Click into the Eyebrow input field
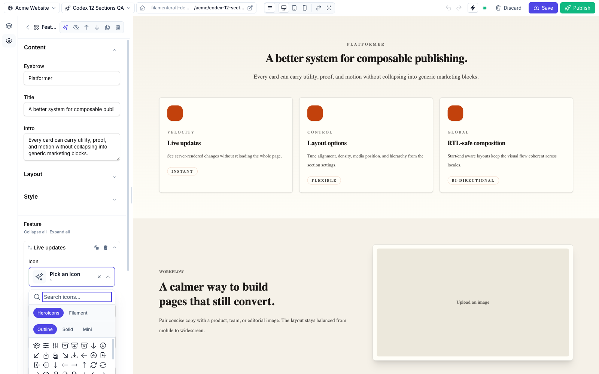Viewport: 599px width, 374px height. (x=72, y=78)
